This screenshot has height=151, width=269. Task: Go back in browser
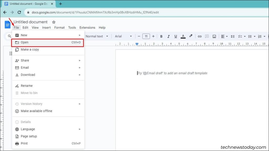(5, 12)
